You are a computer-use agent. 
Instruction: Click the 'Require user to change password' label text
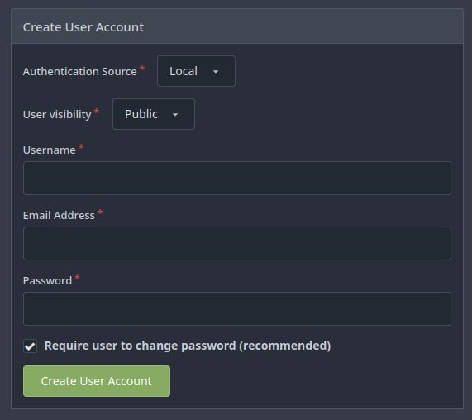coord(188,346)
